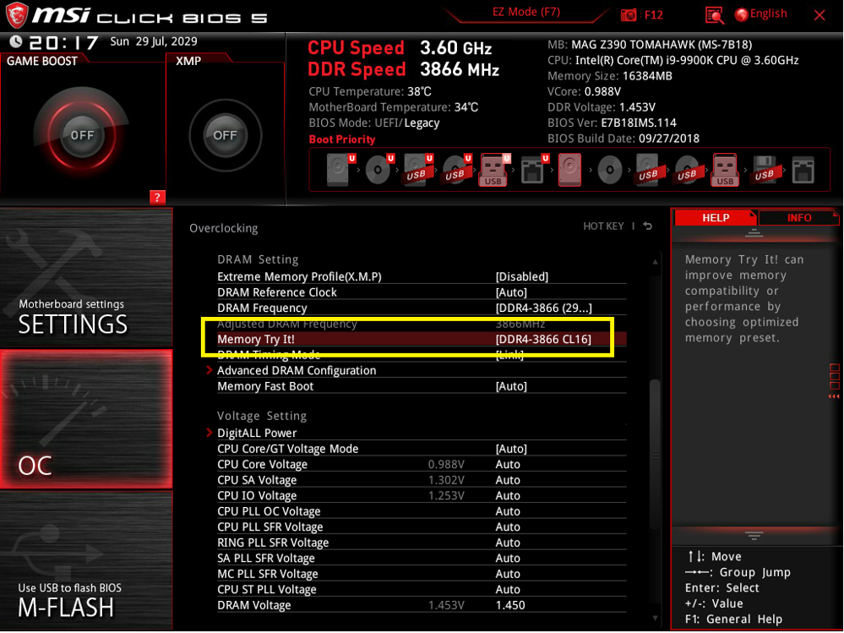The image size is (844, 633).
Task: Select the legacy USB optical disc boot icon
Action: [688, 170]
